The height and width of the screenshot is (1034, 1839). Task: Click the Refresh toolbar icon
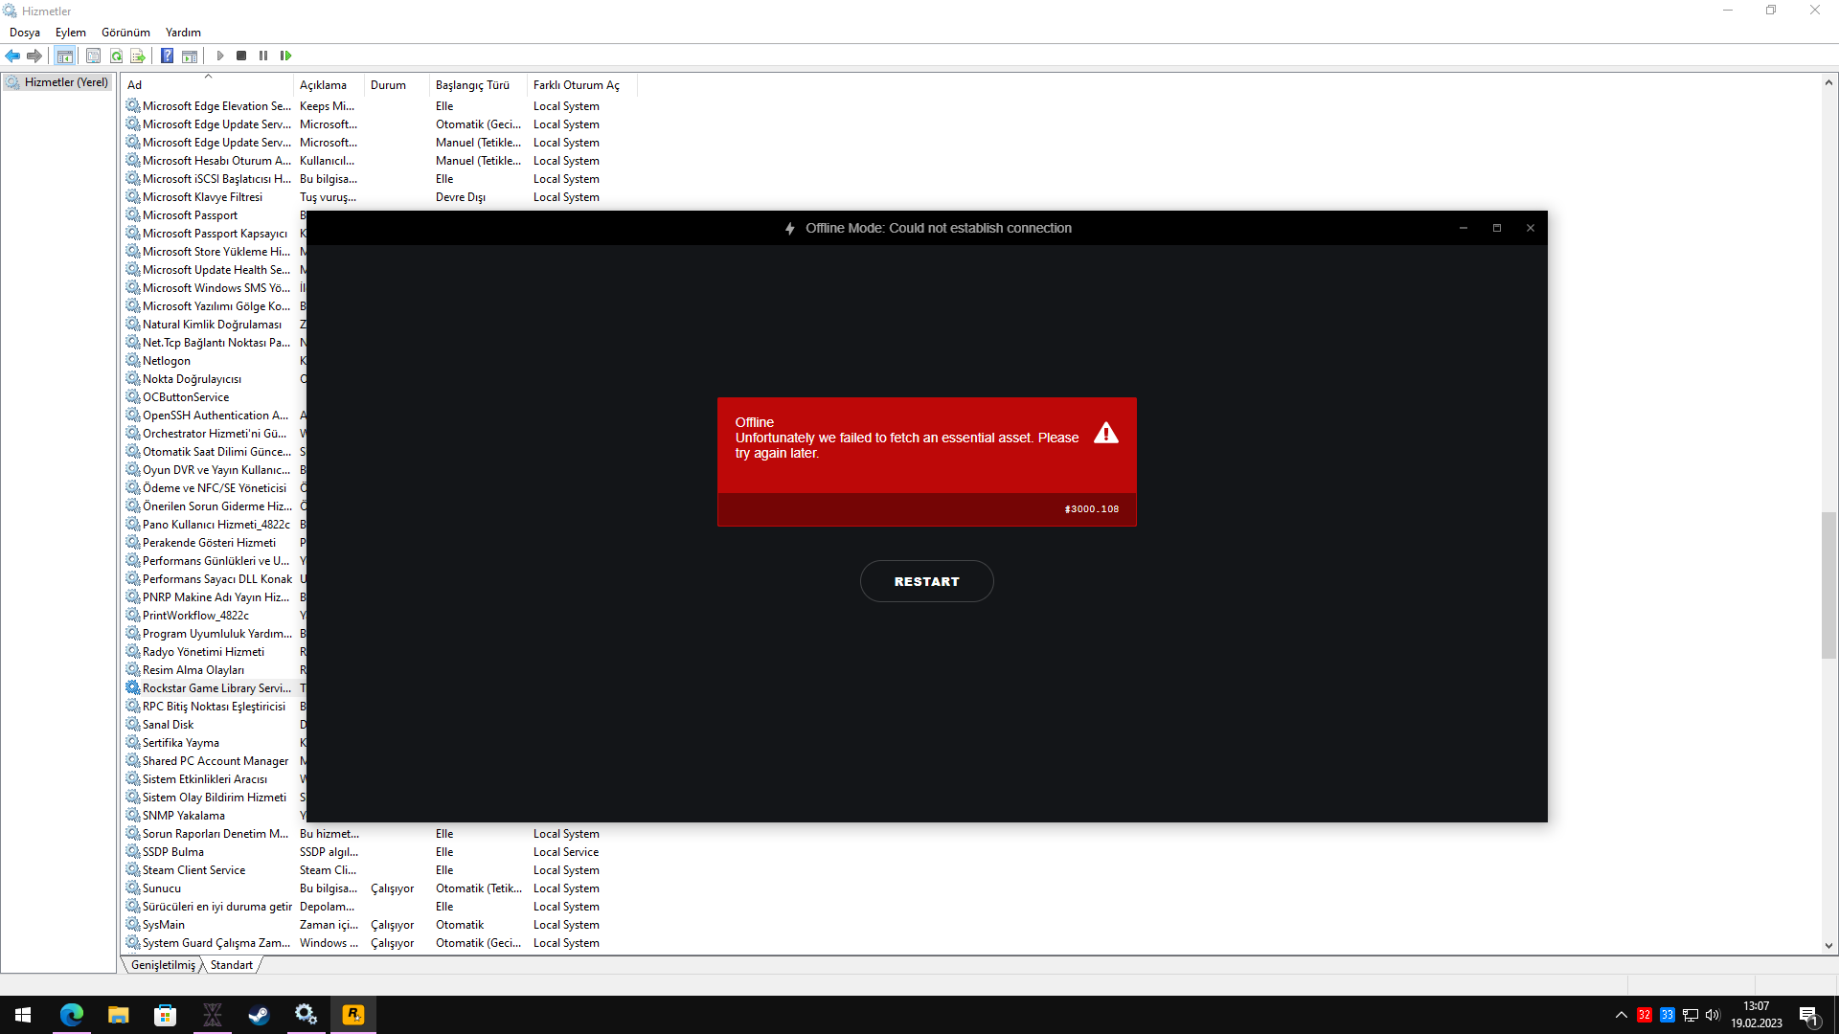pos(116,56)
